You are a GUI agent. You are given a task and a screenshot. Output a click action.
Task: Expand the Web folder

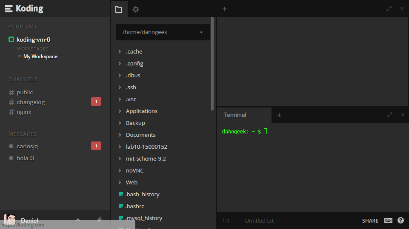[x=120, y=182]
